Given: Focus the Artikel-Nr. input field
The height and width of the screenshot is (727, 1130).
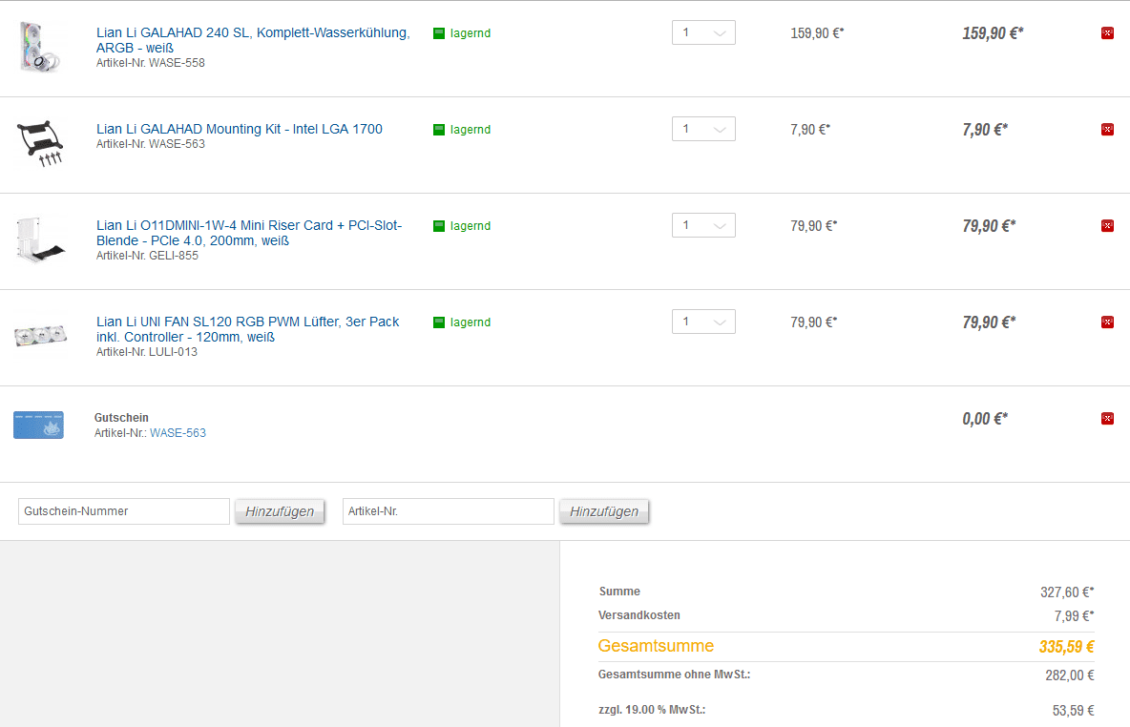Looking at the screenshot, I should pos(449,511).
